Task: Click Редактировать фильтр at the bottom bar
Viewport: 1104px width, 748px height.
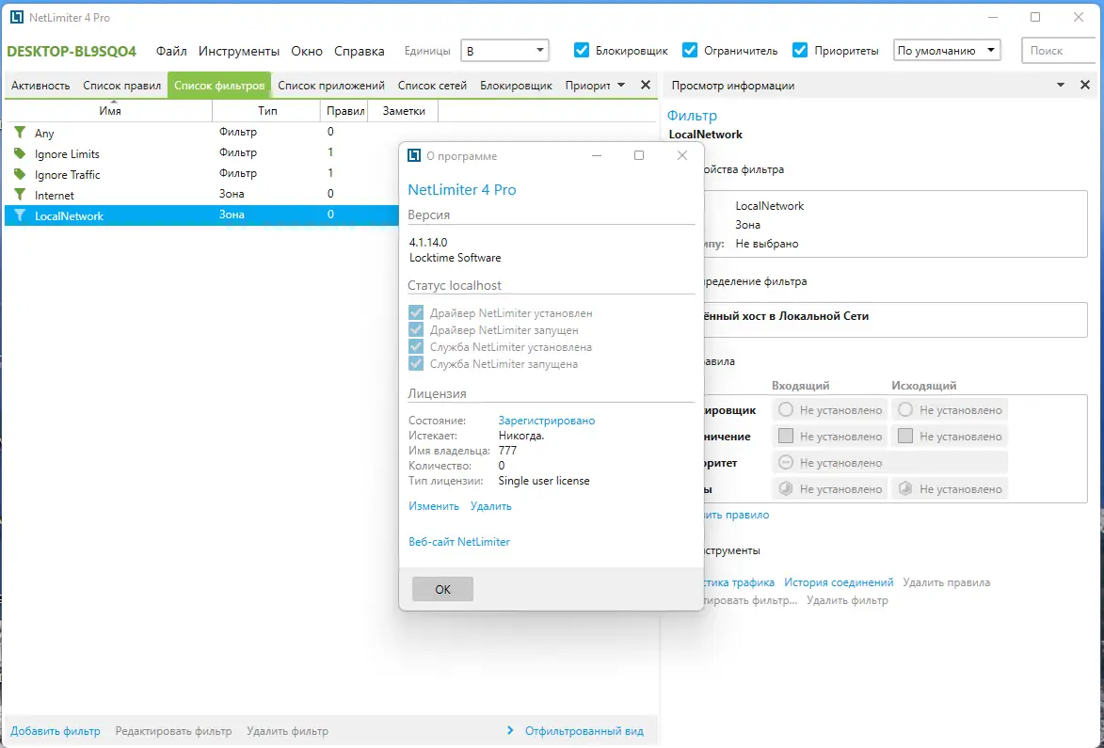Action: coord(173,730)
